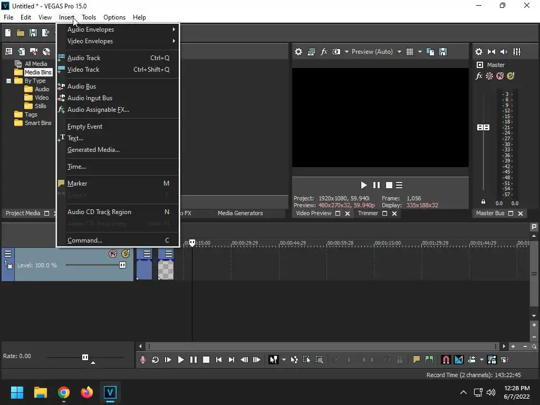Toggle Automatic Crossfades icon
The image size is (540, 405).
click(x=459, y=360)
